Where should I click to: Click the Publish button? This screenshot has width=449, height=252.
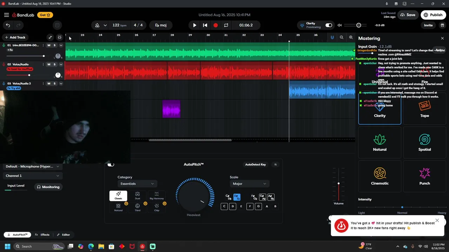(x=433, y=15)
